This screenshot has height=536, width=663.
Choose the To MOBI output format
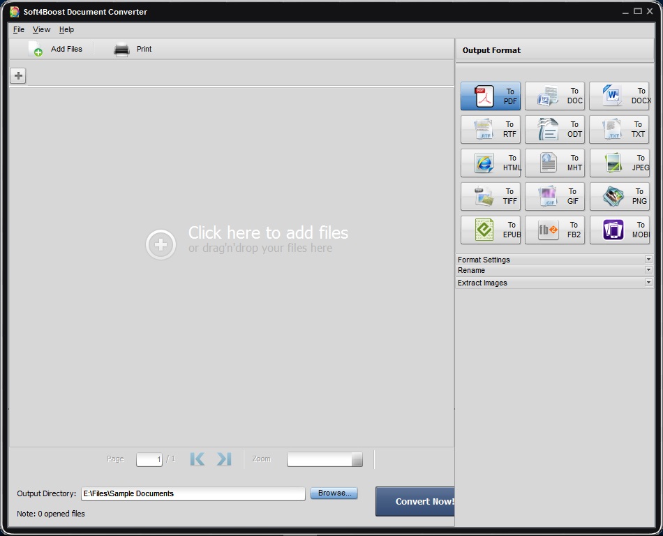[x=619, y=230]
